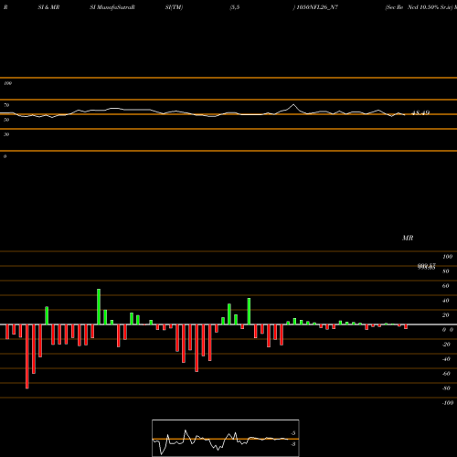Click the '-5' label in mini chart
The height and width of the screenshot is (457, 457).
point(292,433)
